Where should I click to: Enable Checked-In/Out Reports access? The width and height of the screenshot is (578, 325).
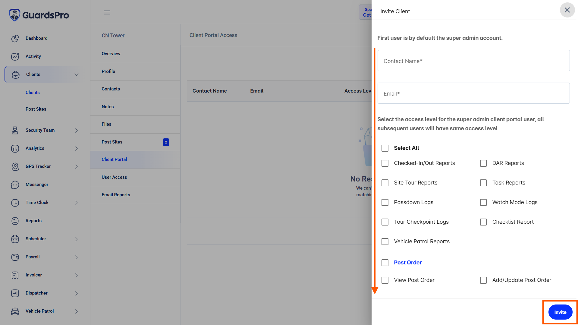click(385, 163)
